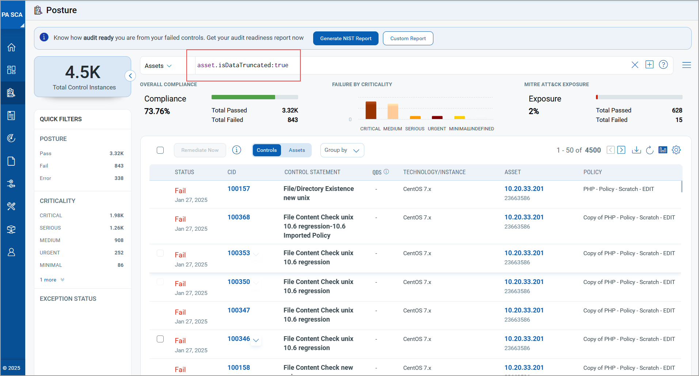Screen dimensions: 699x376
Task: Open the cube assets icon in sidebar
Action: [11, 229]
